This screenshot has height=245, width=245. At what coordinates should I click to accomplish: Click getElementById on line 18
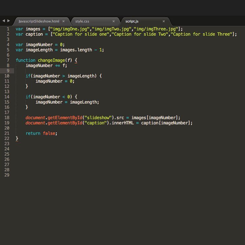point(65,118)
